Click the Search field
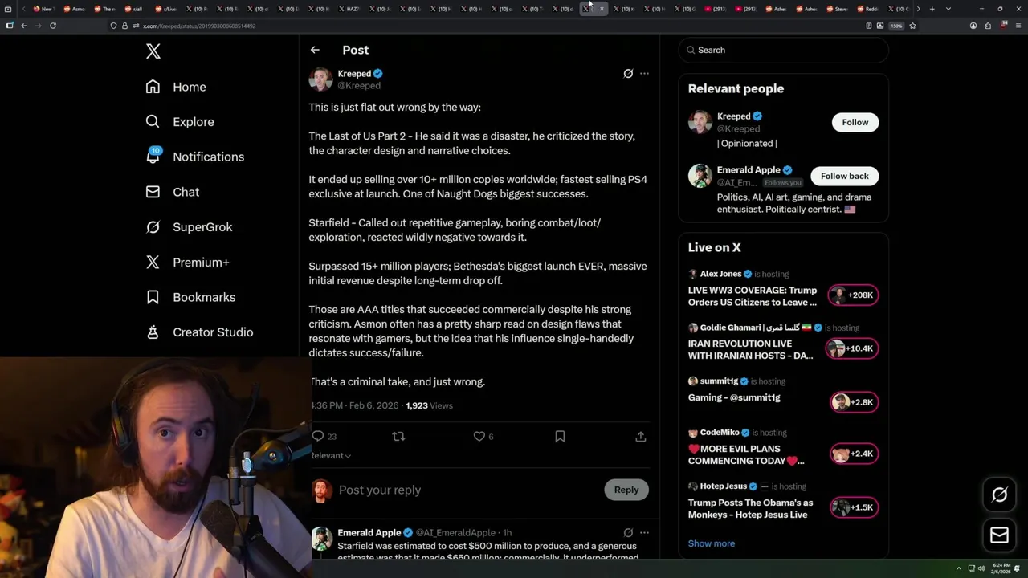This screenshot has width=1028, height=578. pyautogui.click(x=784, y=50)
